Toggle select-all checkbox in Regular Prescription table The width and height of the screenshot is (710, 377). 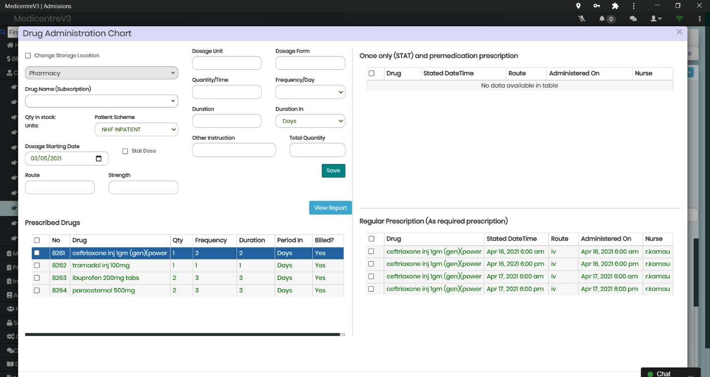371,239
